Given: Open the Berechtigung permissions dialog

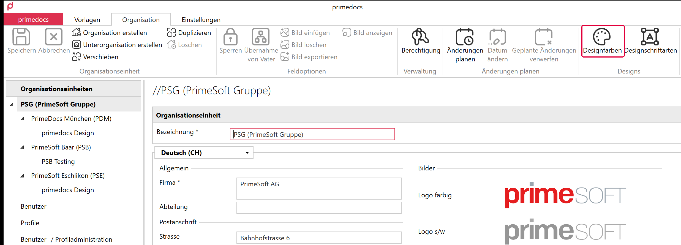Looking at the screenshot, I should click(421, 41).
